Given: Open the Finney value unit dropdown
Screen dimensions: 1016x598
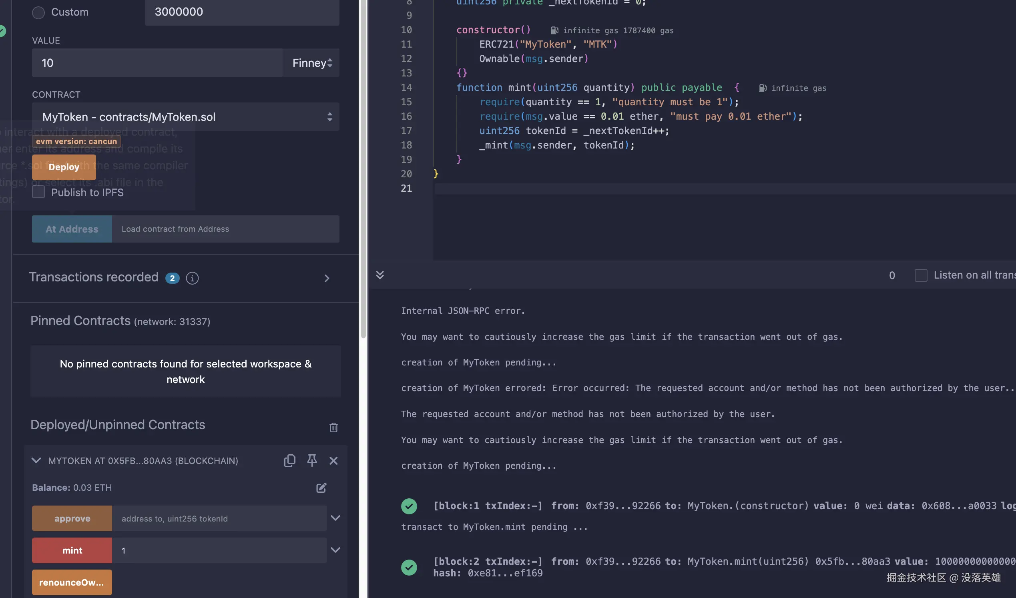Looking at the screenshot, I should tap(312, 63).
